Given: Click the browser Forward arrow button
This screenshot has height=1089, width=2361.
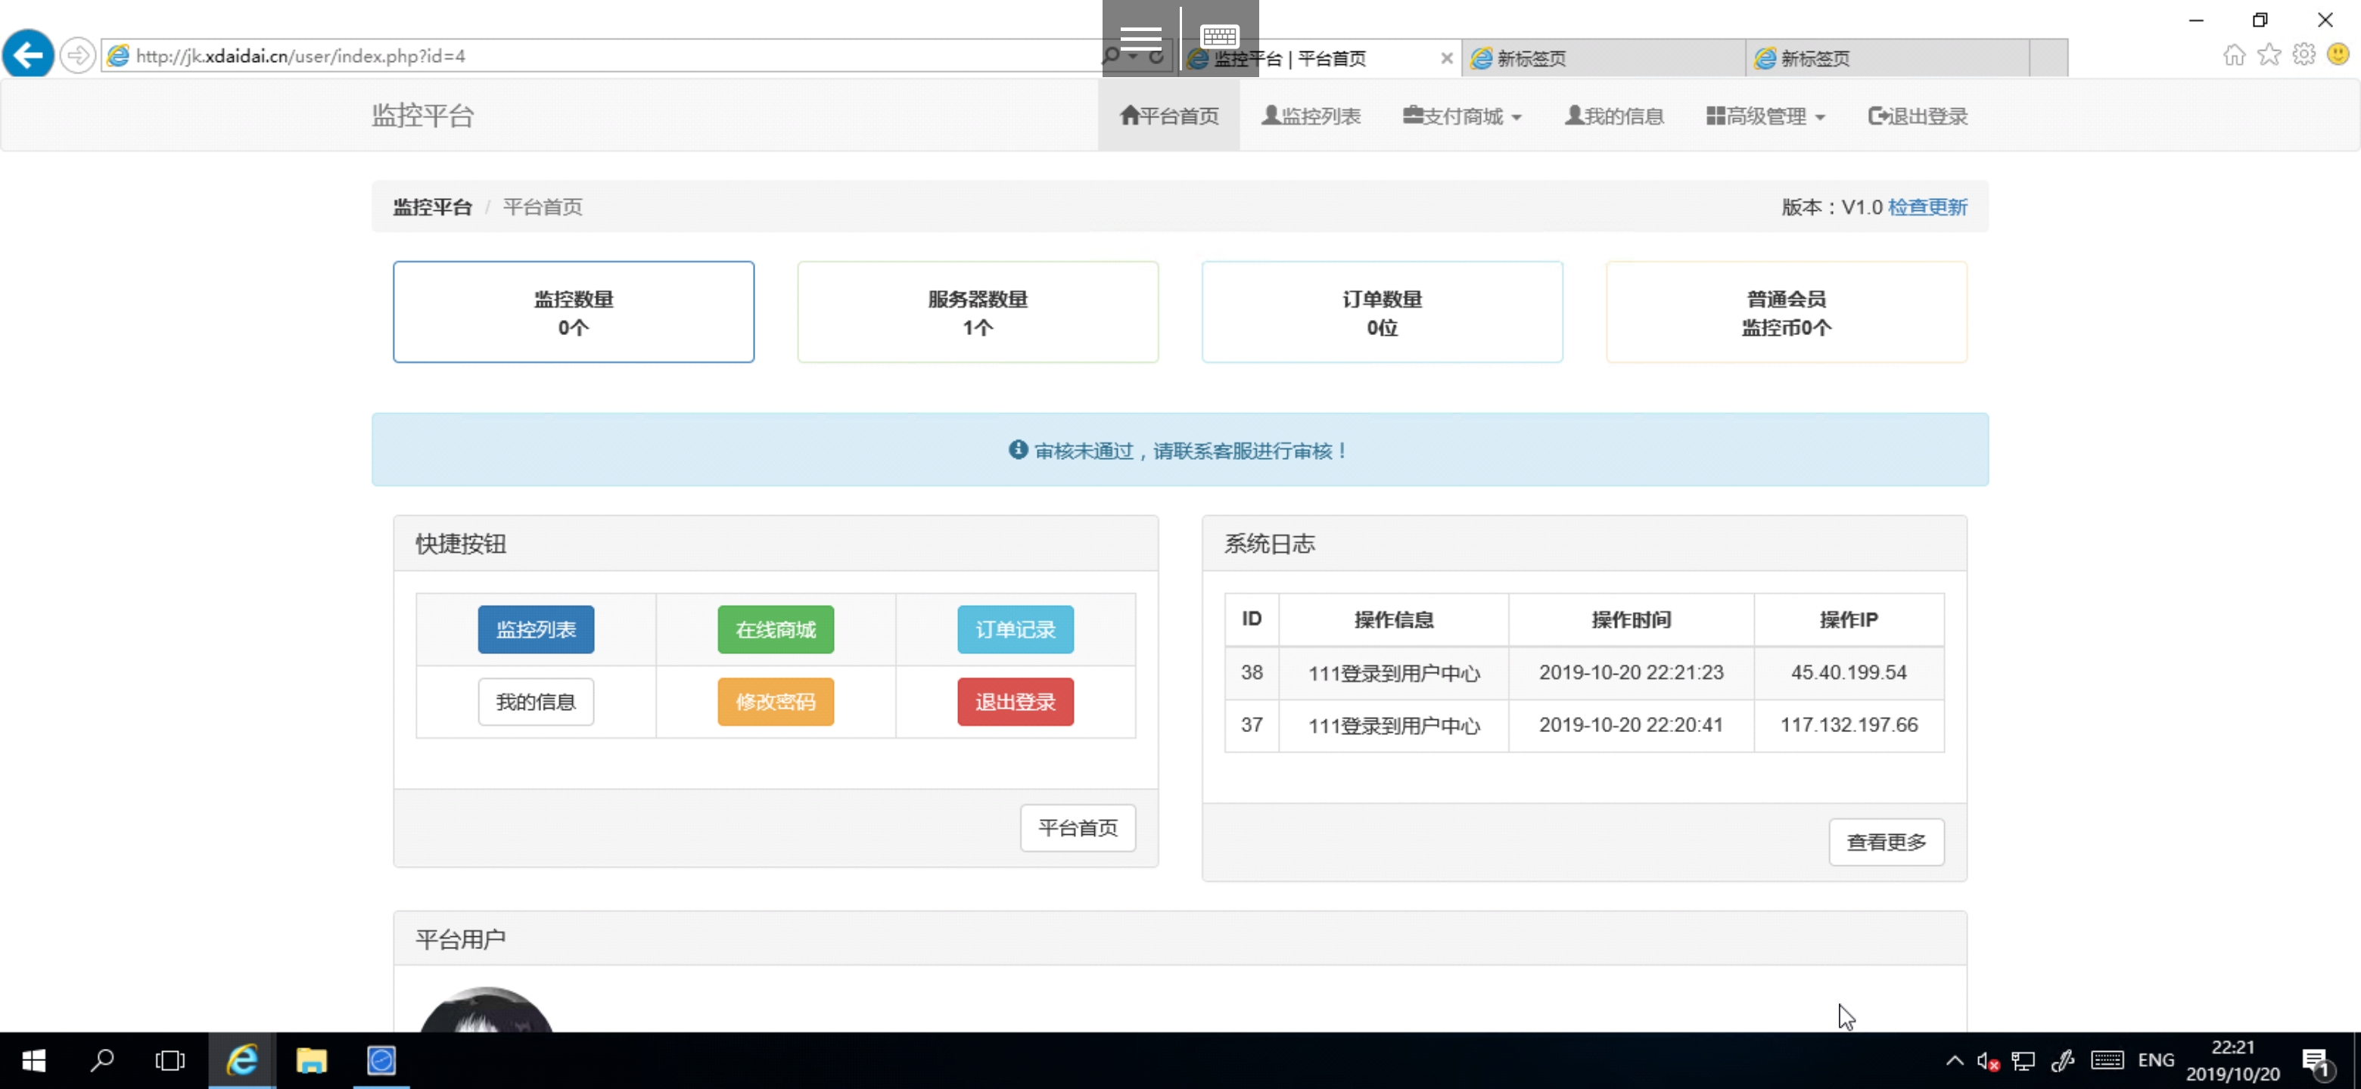Looking at the screenshot, I should coord(78,56).
